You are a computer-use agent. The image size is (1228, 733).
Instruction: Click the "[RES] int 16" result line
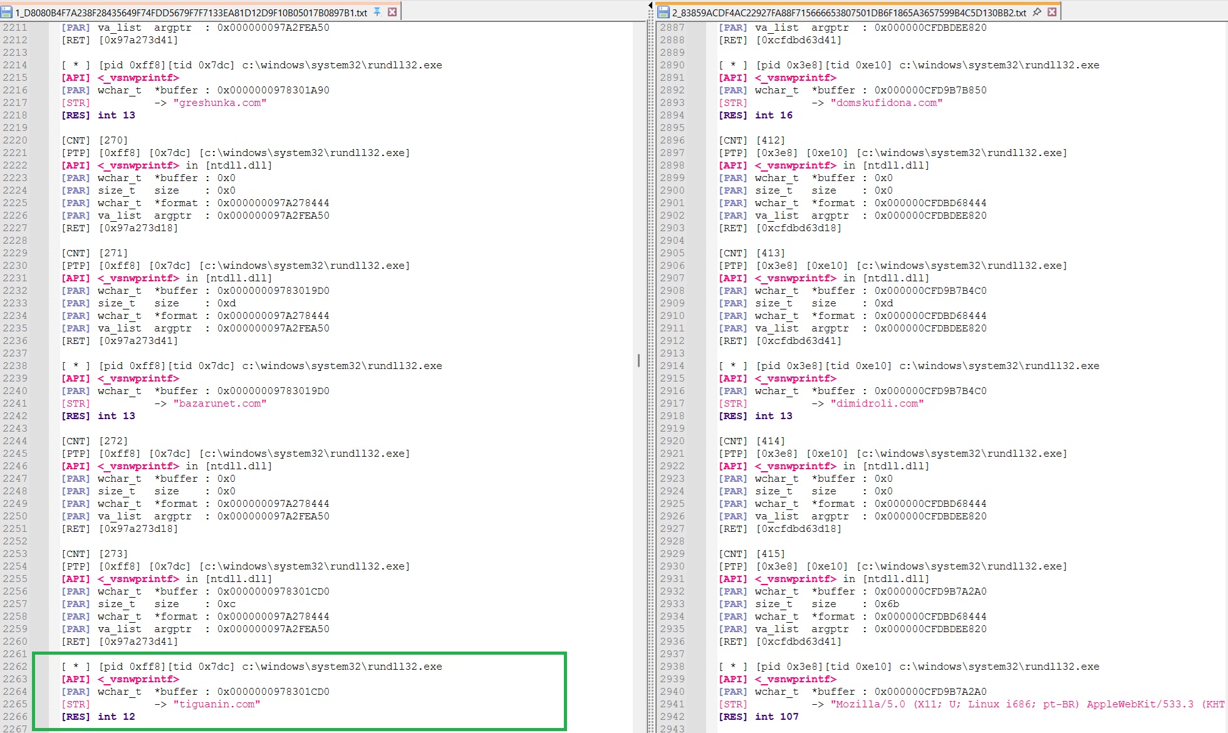coord(756,115)
